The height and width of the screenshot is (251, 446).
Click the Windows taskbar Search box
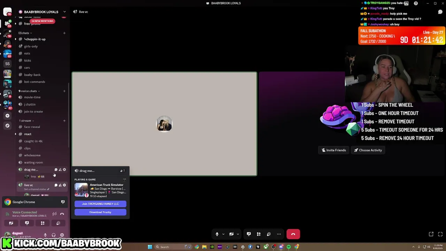172,247
